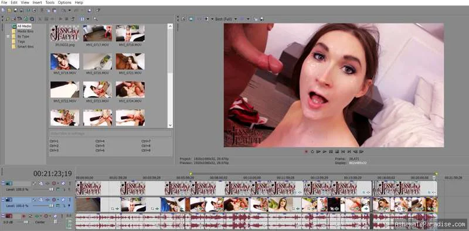Image resolution: width=469 pixels, height=231 pixels.
Task: Toggle Mute on video track 1
Action: pyautogui.click(x=63, y=183)
